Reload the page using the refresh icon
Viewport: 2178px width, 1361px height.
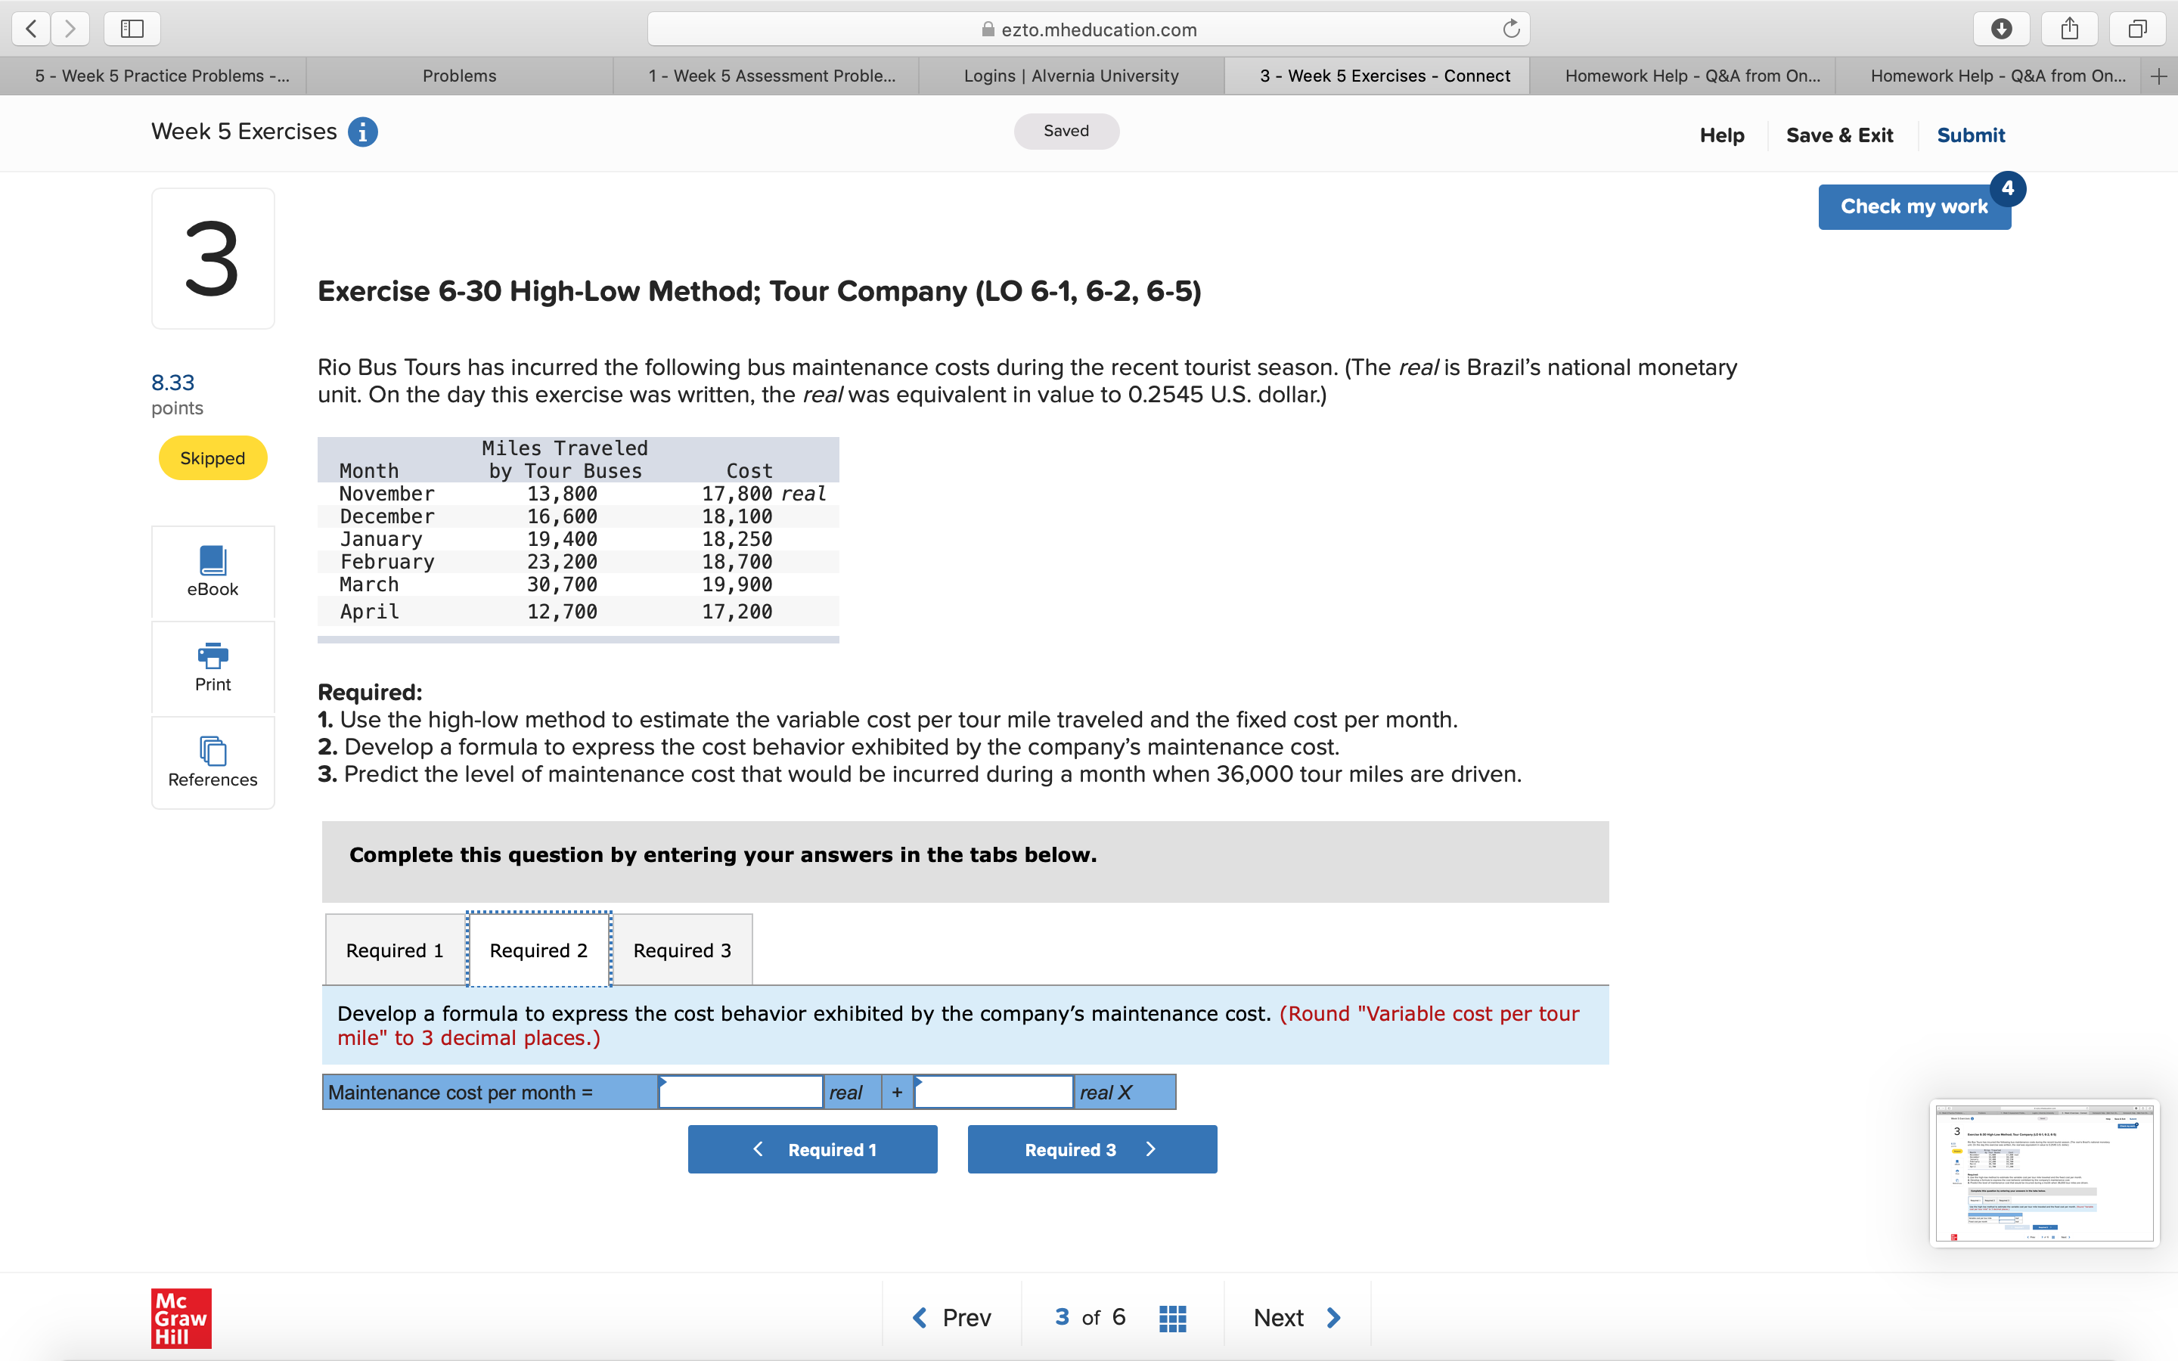(x=1510, y=28)
